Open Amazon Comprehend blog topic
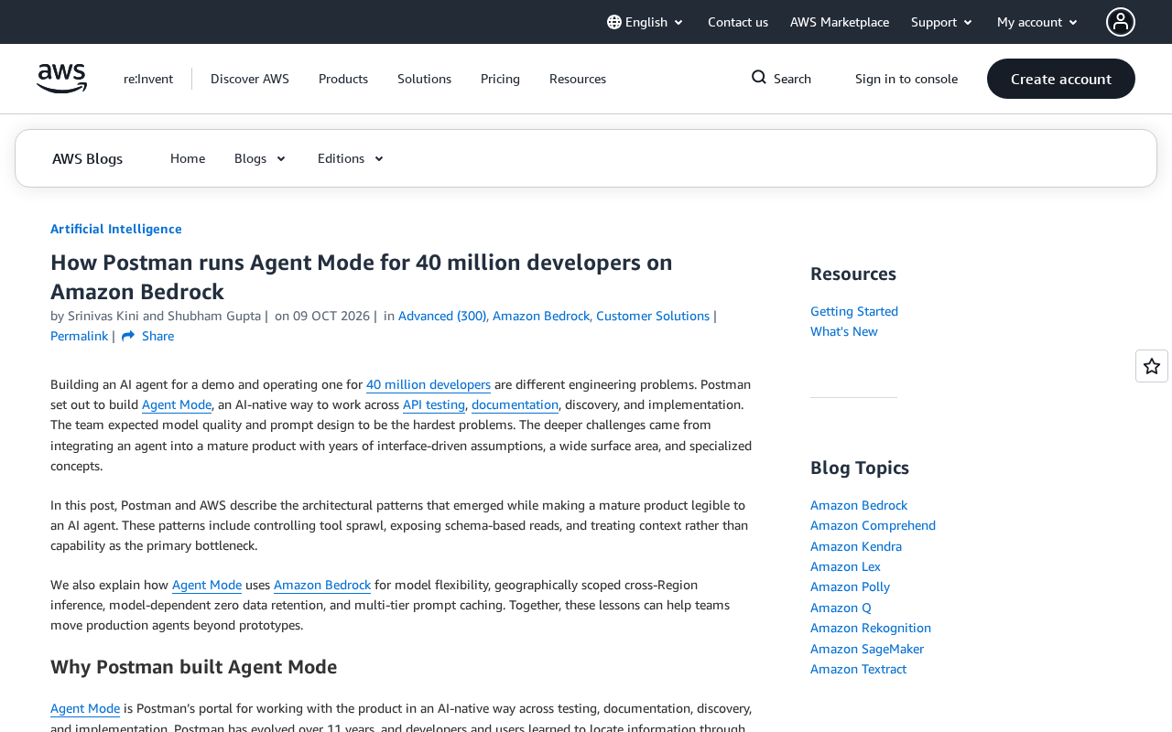 point(873,525)
